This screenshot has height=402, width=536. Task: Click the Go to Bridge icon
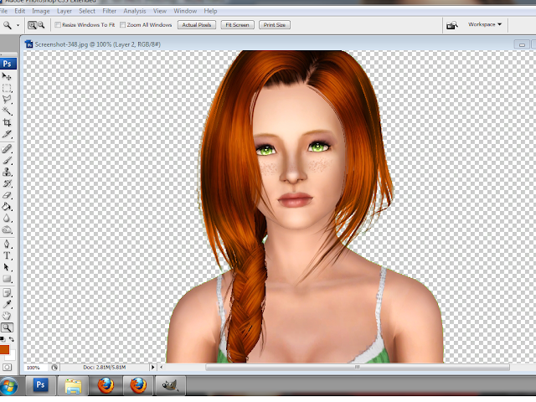pyautogui.click(x=452, y=25)
